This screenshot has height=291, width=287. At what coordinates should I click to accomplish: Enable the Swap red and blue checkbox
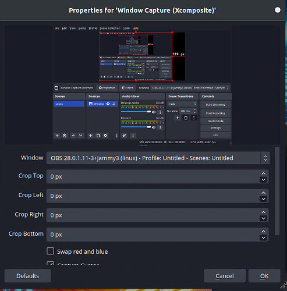pyautogui.click(x=51, y=251)
